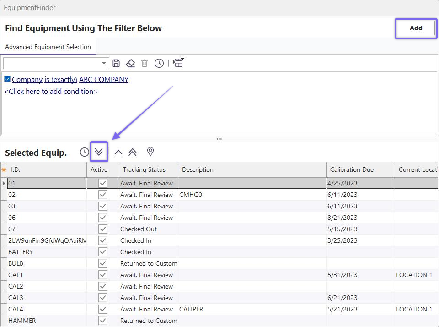Clear the filter with the eraser icon
439x327 pixels.
(130, 63)
